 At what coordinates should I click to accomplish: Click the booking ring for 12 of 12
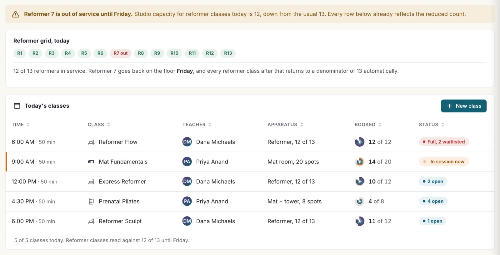point(360,142)
